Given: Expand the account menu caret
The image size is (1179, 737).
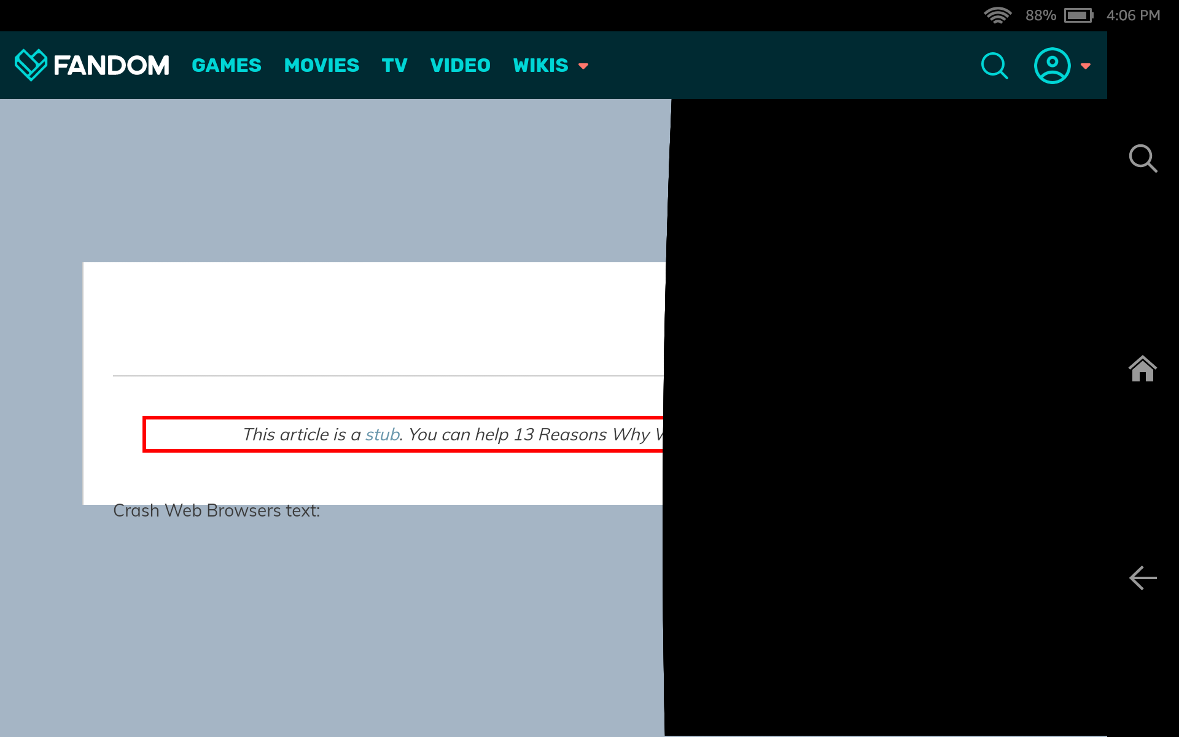Looking at the screenshot, I should (1086, 66).
